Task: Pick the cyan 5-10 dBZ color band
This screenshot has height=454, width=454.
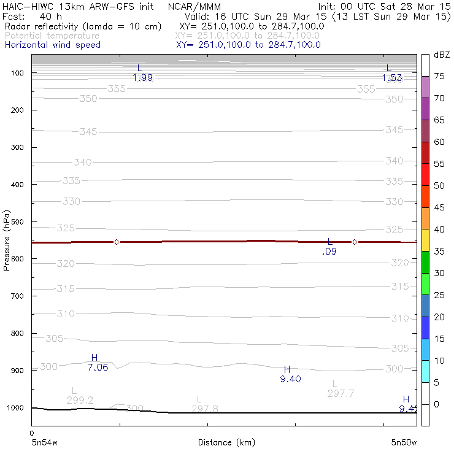Action: click(x=425, y=371)
